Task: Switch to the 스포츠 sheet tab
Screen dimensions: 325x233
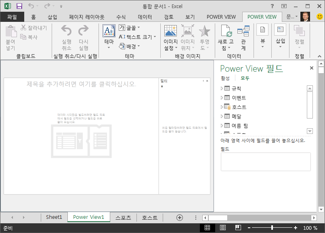Action: coord(123,217)
